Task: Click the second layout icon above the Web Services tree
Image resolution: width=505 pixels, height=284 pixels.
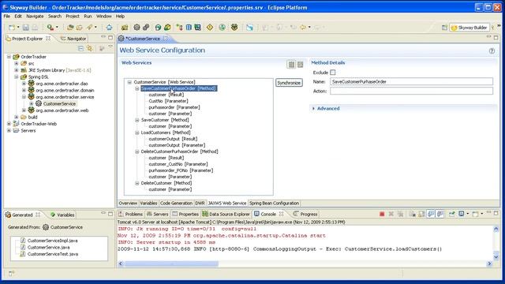Action: pos(300,65)
